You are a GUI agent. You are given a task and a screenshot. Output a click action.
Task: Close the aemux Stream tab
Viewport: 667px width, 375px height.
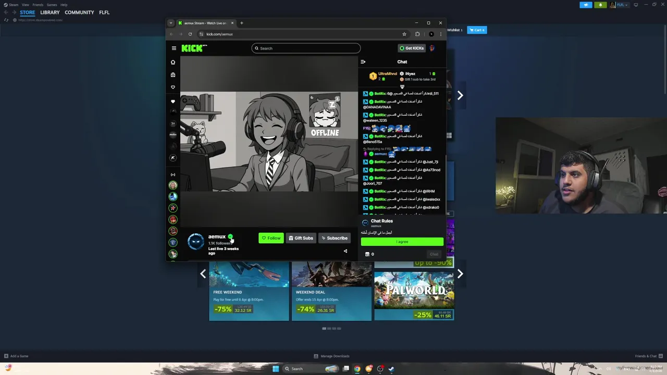pos(232,23)
